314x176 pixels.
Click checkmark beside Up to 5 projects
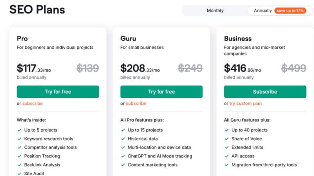tap(19, 130)
